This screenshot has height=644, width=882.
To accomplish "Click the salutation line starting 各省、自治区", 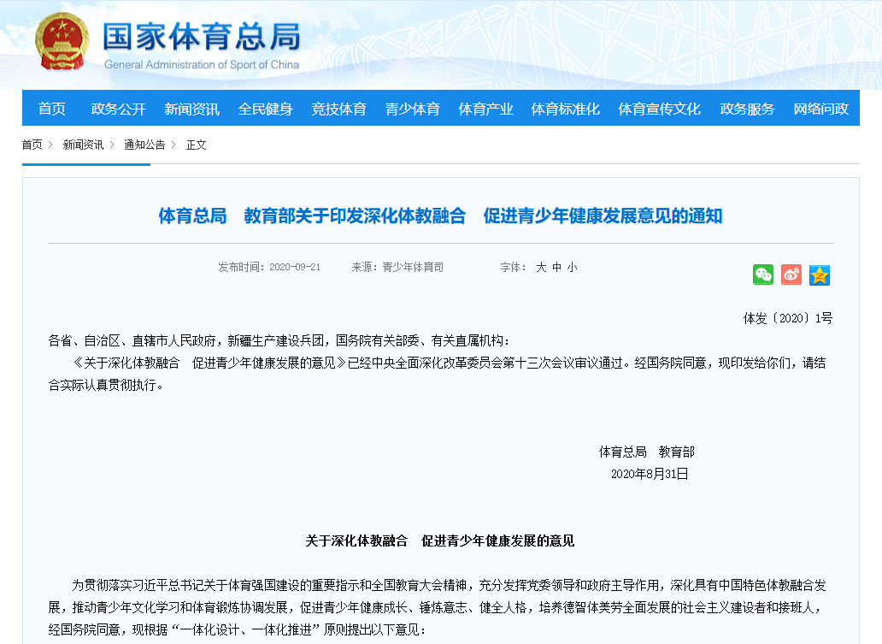I will [279, 340].
